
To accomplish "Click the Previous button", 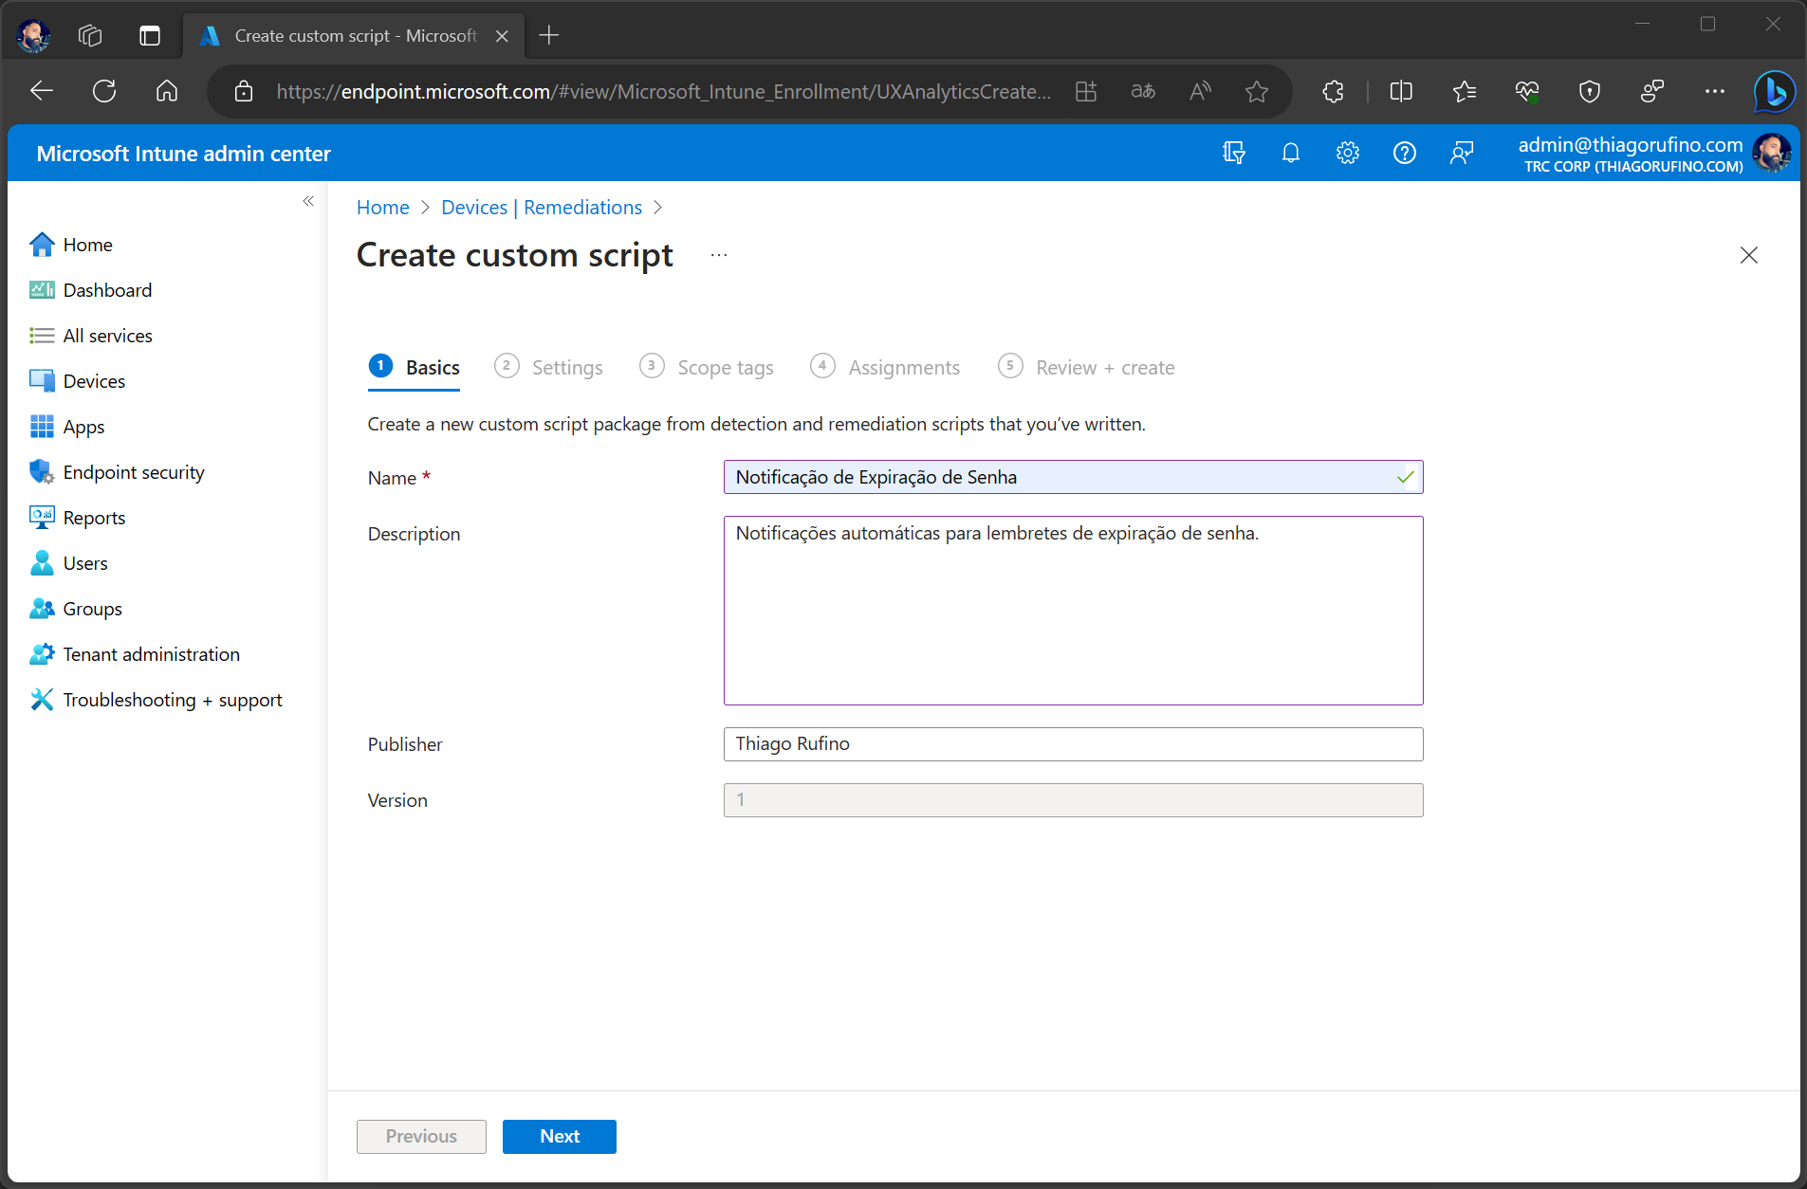I will click(421, 1137).
